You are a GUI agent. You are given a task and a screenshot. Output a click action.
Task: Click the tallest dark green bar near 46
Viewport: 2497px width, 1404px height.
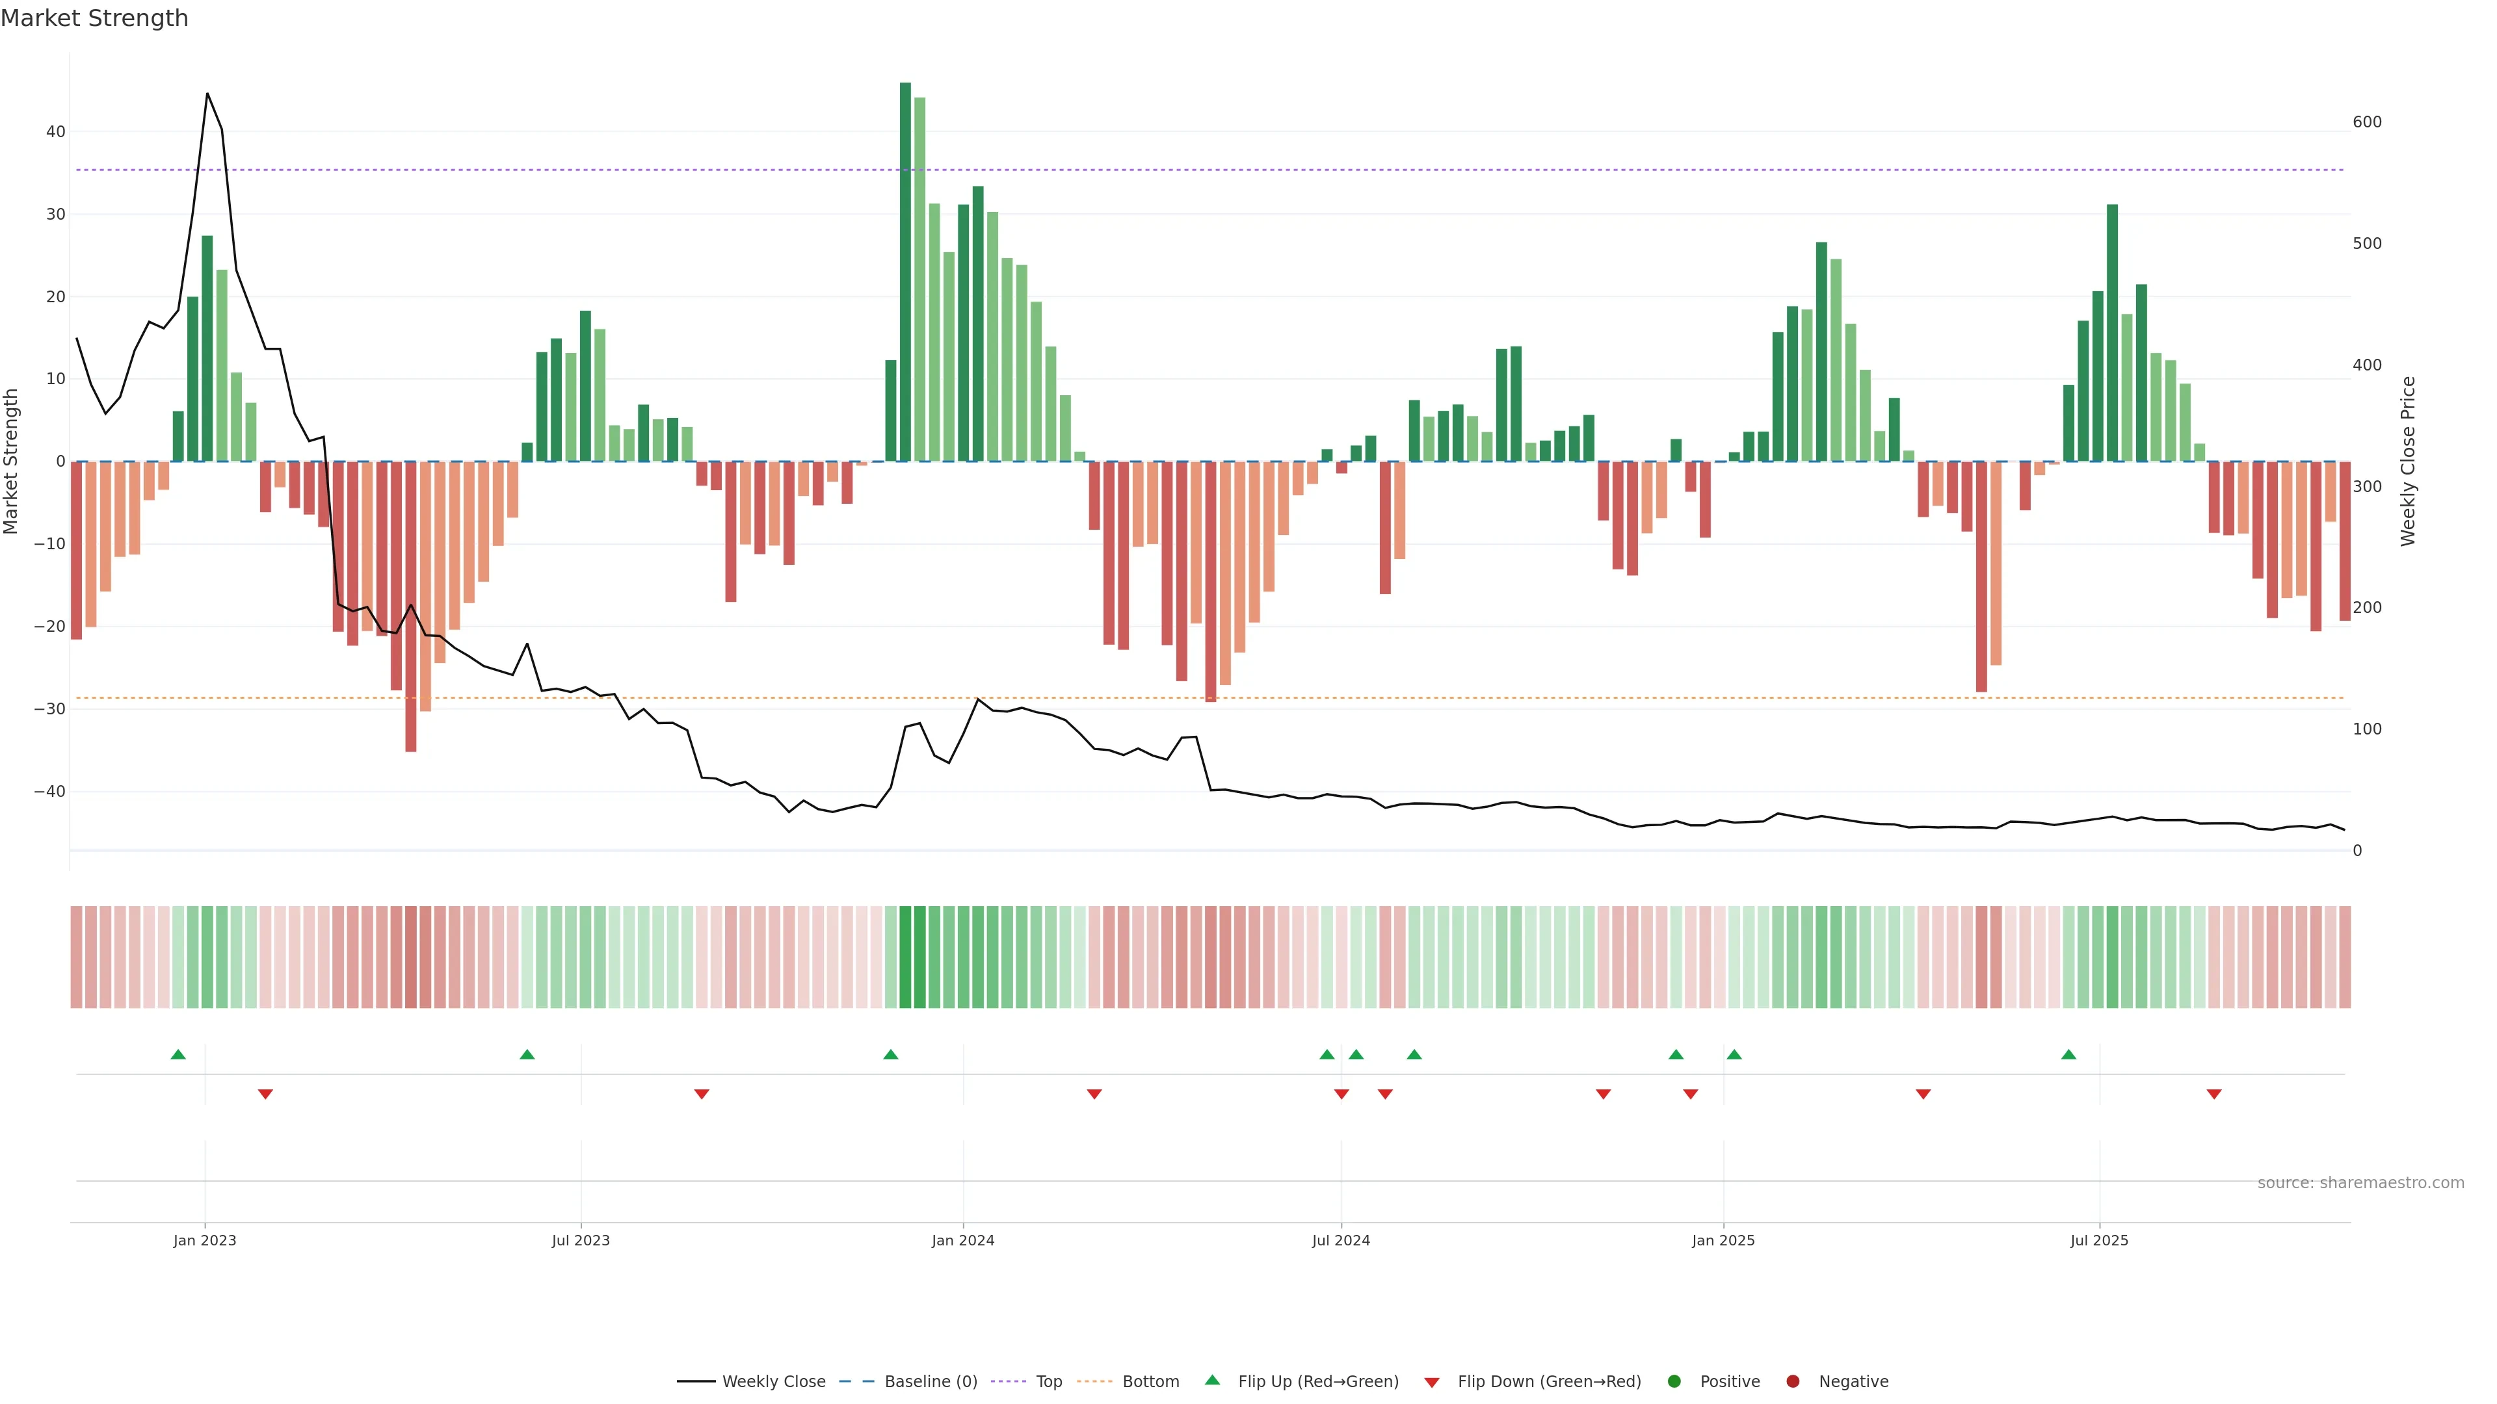905,271
